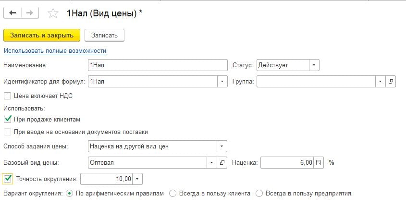Click the Использовать: section label
406x219 pixels.
(x=24, y=108)
